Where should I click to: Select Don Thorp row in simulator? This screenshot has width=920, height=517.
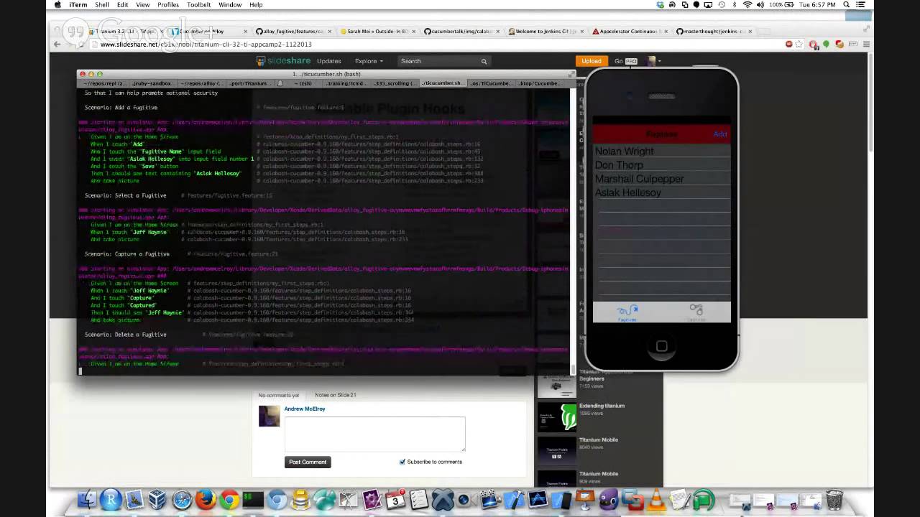tap(661, 165)
